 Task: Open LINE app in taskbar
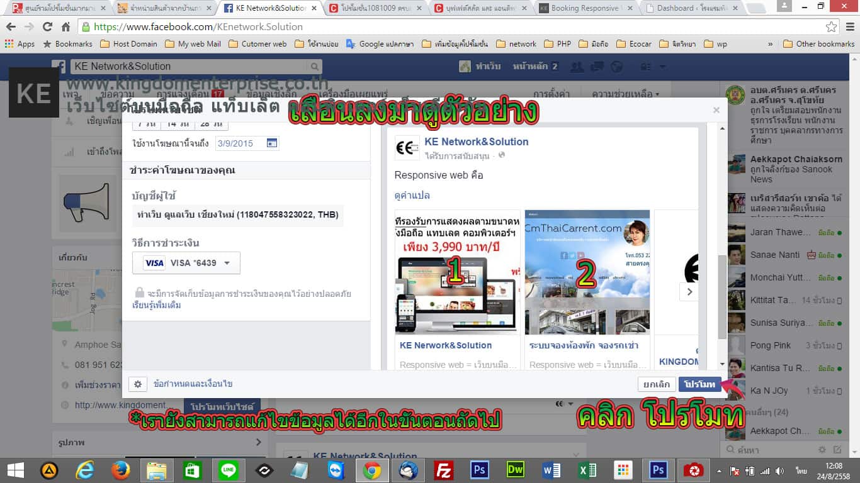(228, 470)
